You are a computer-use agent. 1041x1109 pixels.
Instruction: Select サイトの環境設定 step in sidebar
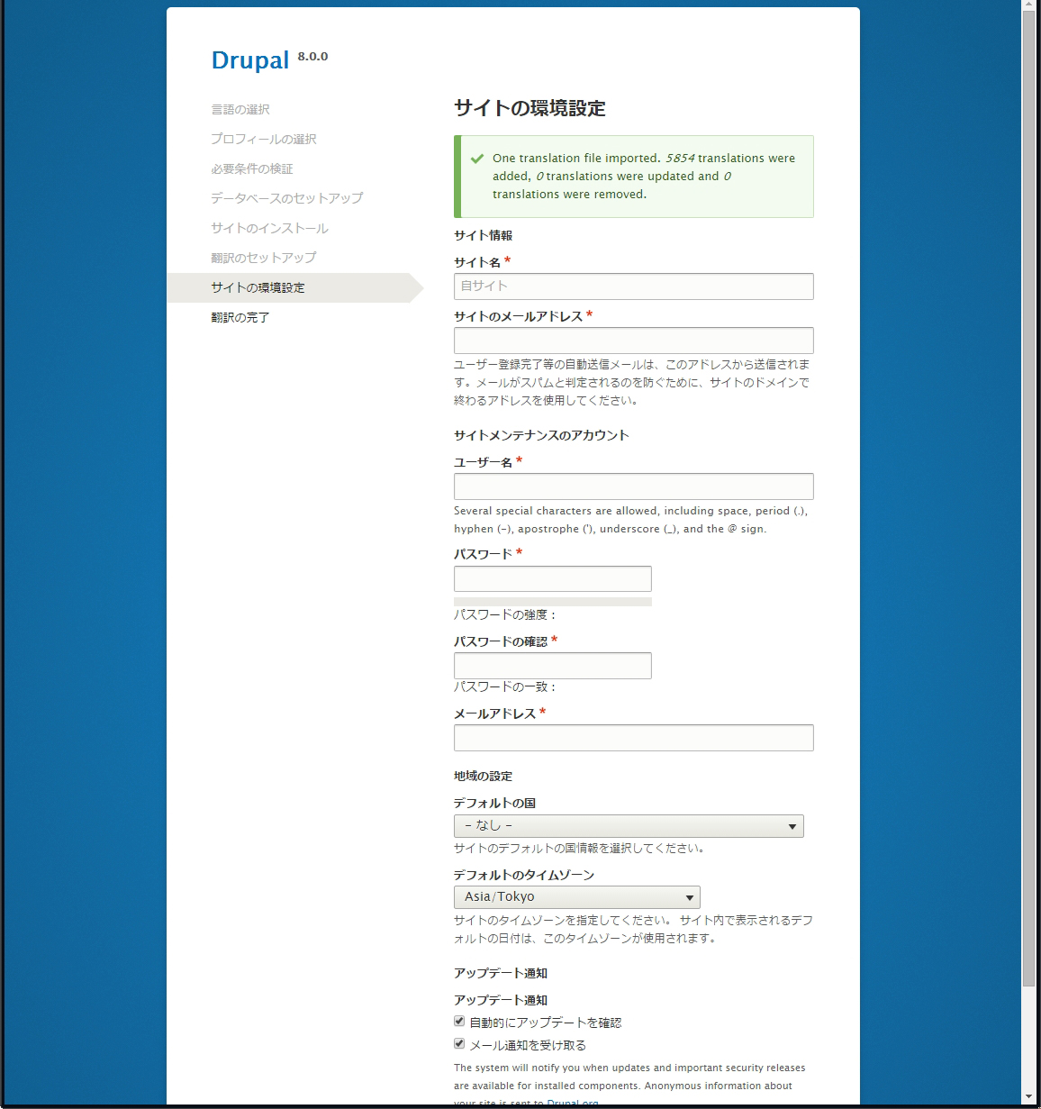(x=258, y=288)
